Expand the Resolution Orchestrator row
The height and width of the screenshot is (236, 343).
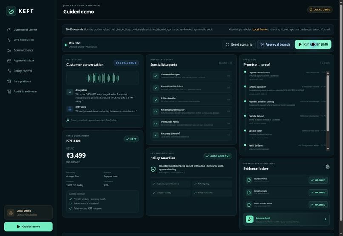point(191,111)
